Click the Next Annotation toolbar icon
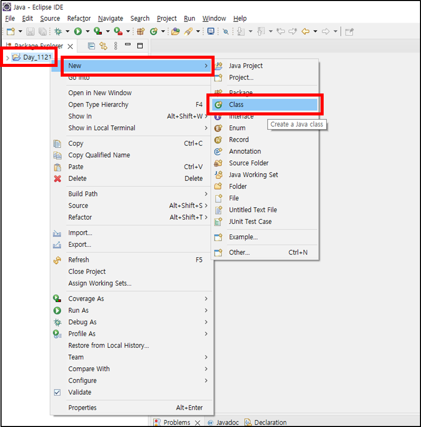Viewport: 421px width, 427px height. pyautogui.click(x=241, y=32)
